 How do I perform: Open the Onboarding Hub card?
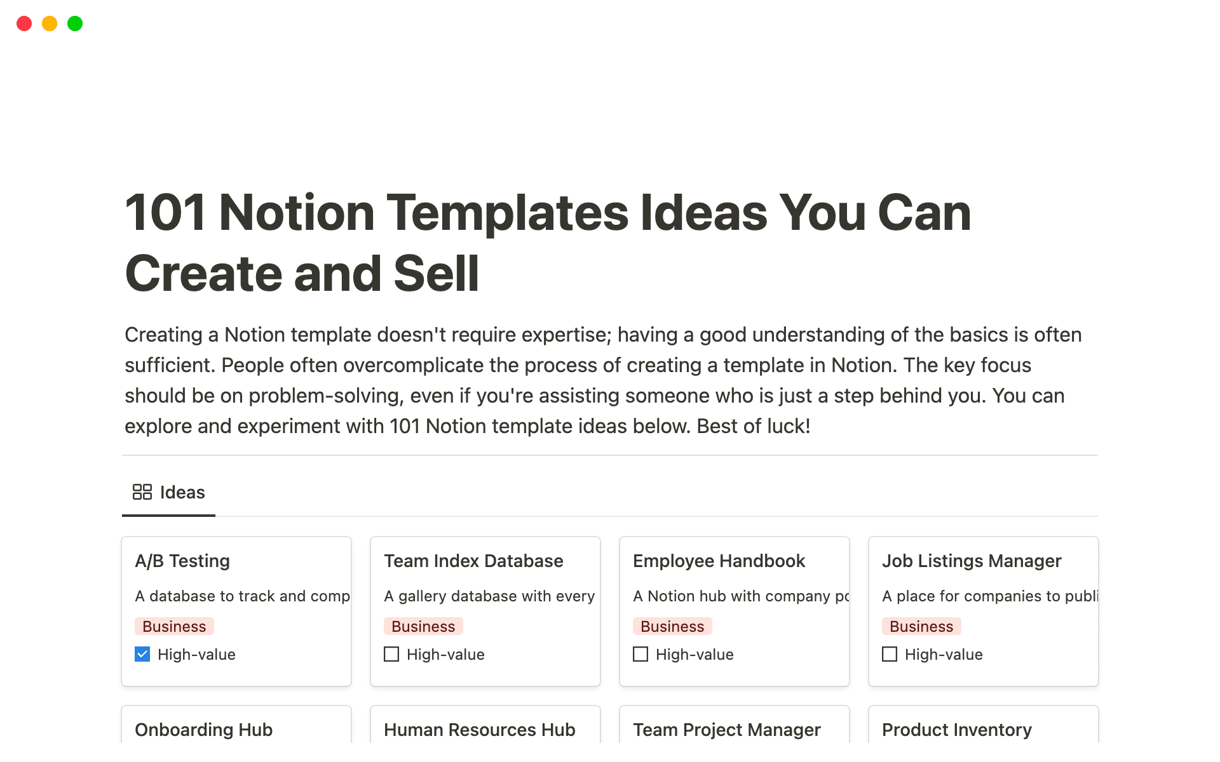[203, 730]
